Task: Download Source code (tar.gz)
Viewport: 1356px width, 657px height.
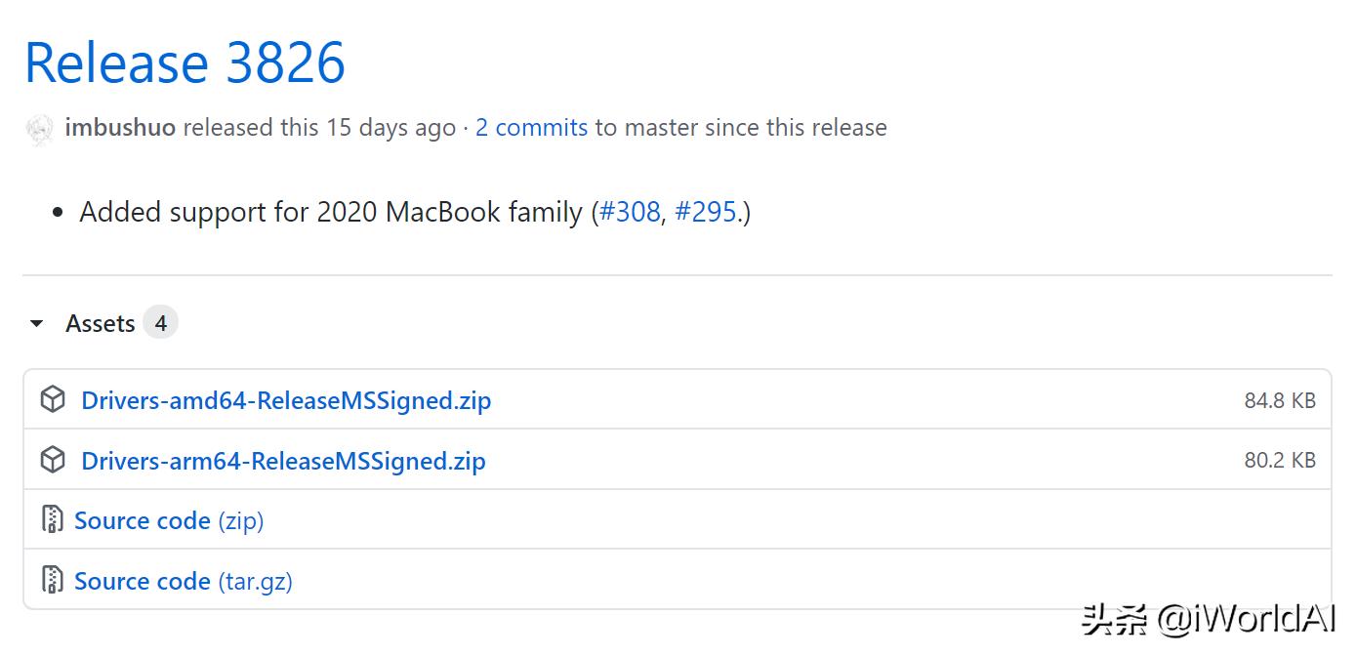Action: [x=184, y=581]
